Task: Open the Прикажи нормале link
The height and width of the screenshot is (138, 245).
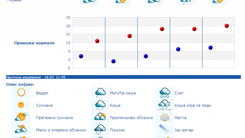Action: [34, 43]
